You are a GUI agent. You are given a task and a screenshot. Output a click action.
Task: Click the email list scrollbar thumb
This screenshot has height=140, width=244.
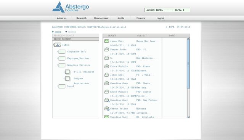tap(188, 64)
